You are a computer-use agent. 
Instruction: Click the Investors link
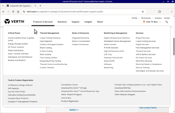(x=158, y=18)
